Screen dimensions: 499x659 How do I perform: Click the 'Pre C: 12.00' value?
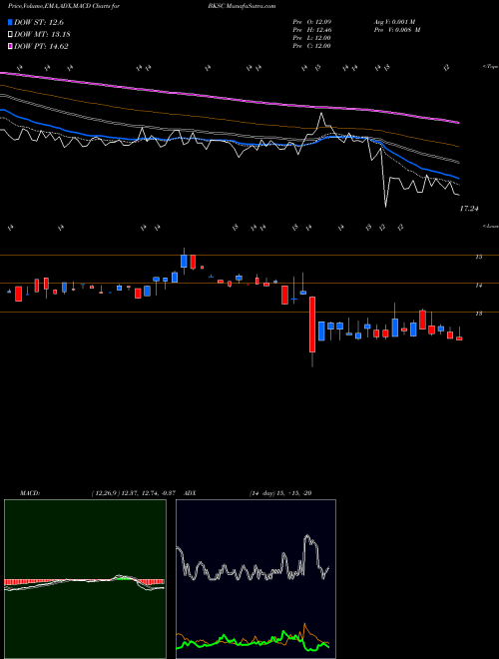coord(312,46)
